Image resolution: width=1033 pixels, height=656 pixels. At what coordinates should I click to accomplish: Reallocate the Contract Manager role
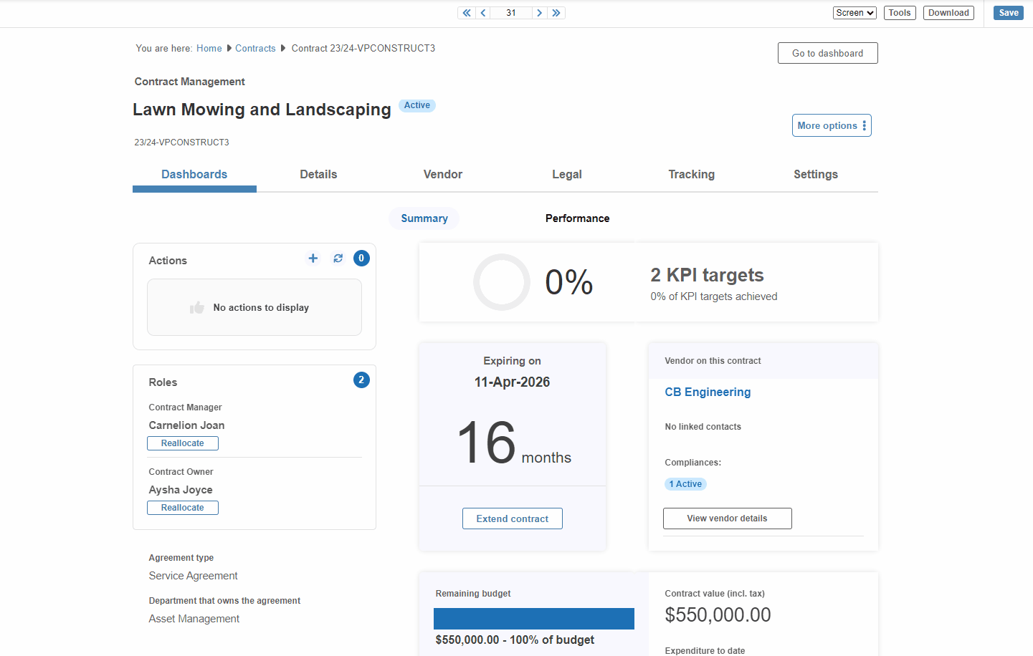(x=183, y=443)
